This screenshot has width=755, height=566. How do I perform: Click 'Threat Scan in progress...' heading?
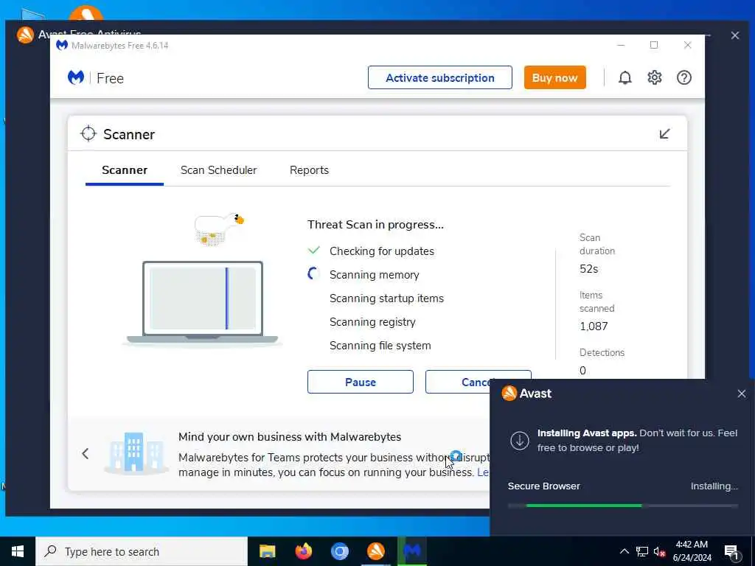(x=375, y=224)
